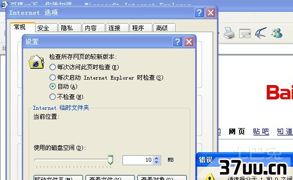Click the 查看文件 button
The image size is (293, 180).
tap(110, 178)
